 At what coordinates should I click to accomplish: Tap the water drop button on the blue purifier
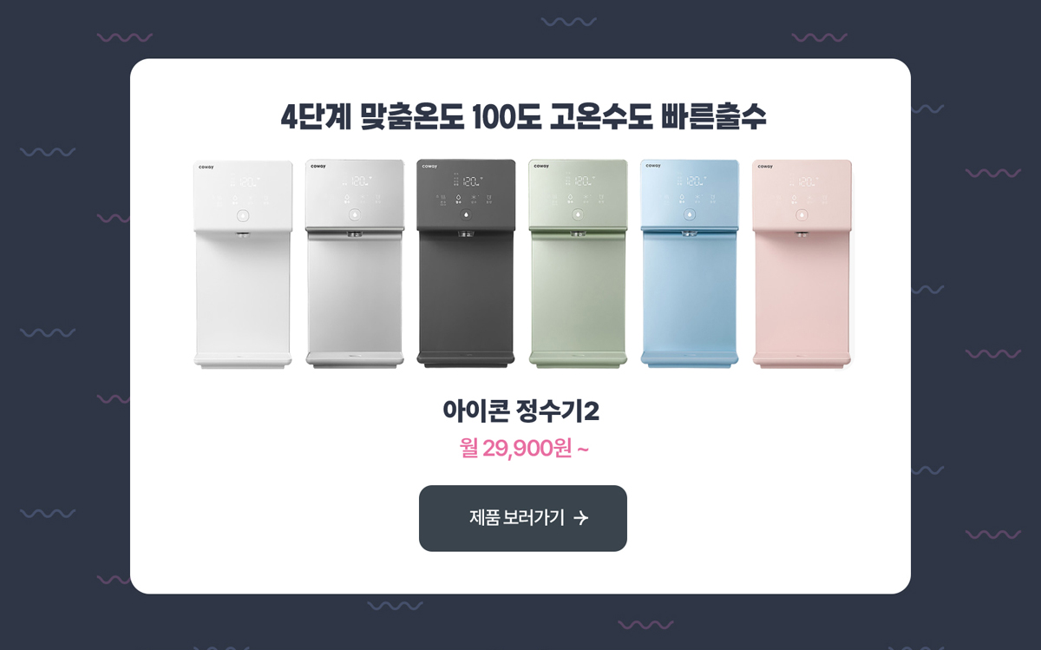click(x=690, y=213)
